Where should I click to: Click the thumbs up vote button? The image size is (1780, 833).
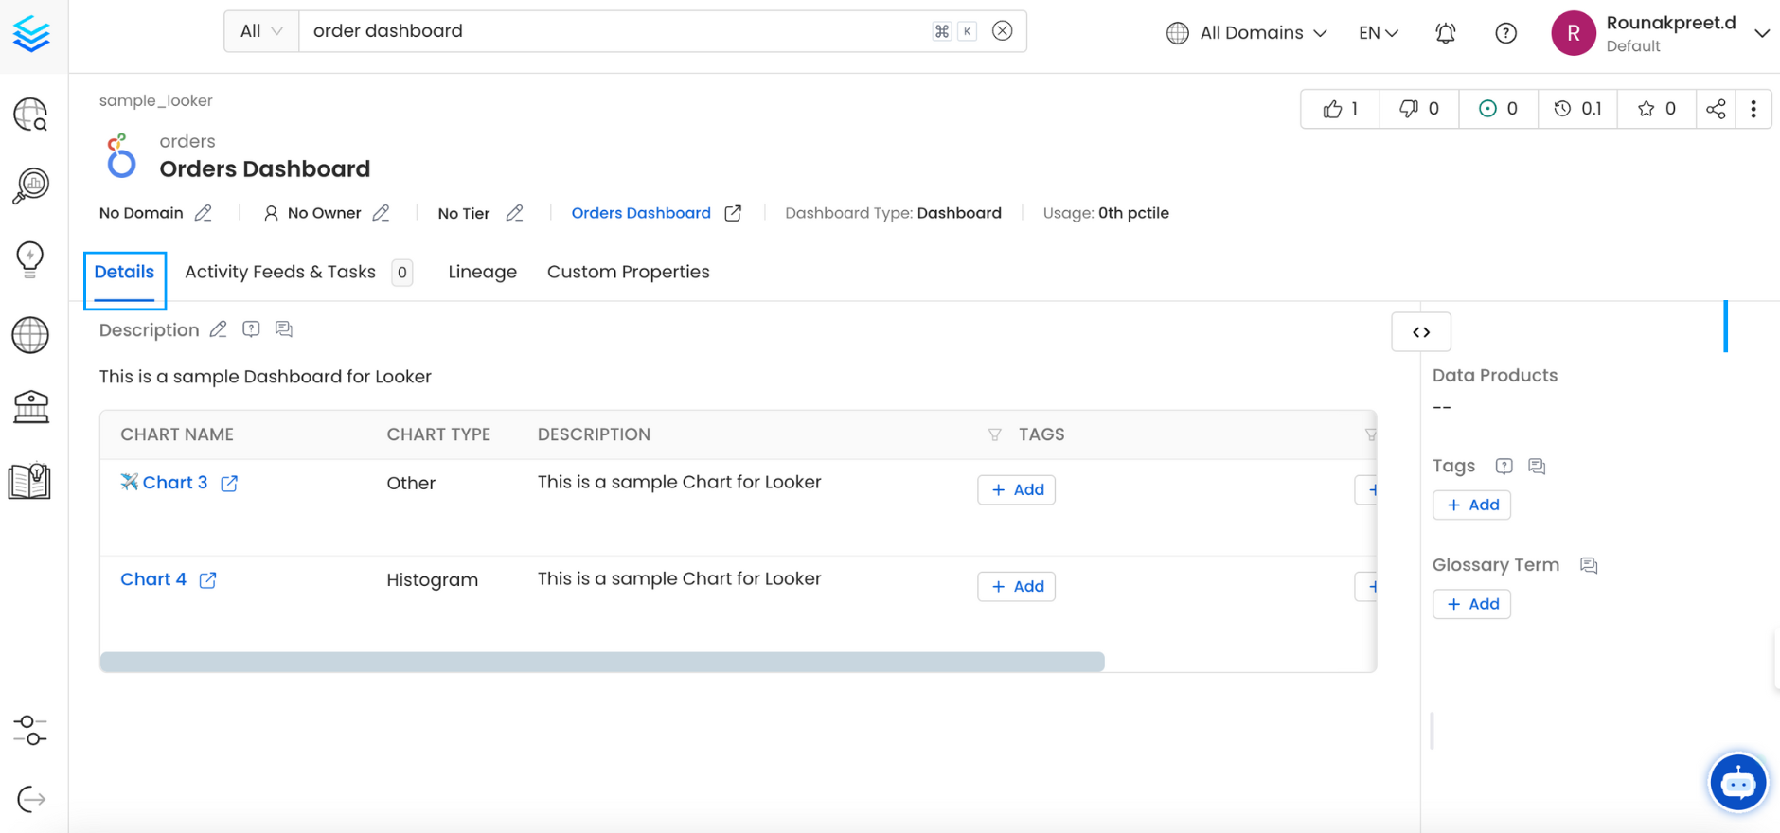1341,109
